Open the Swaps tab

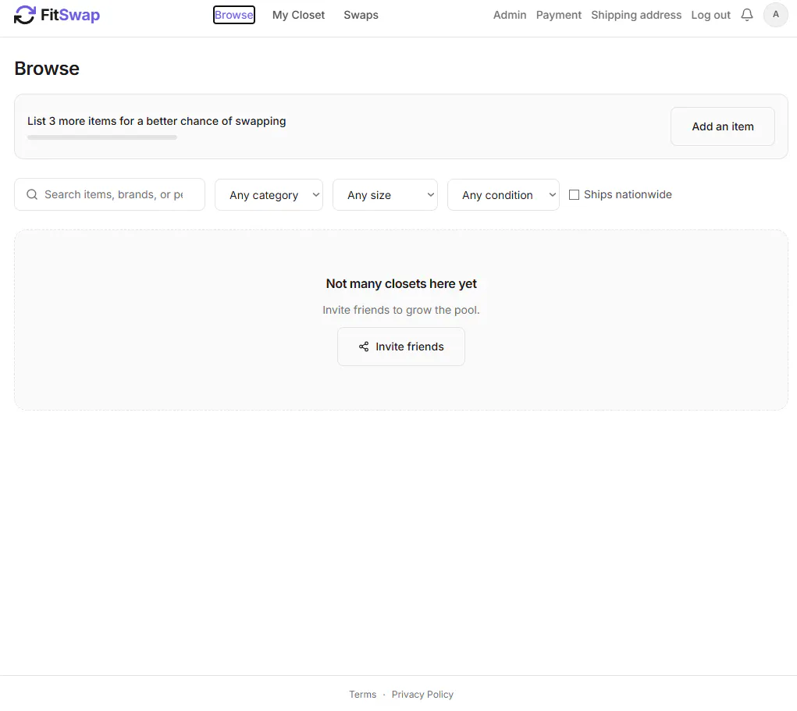coord(361,15)
